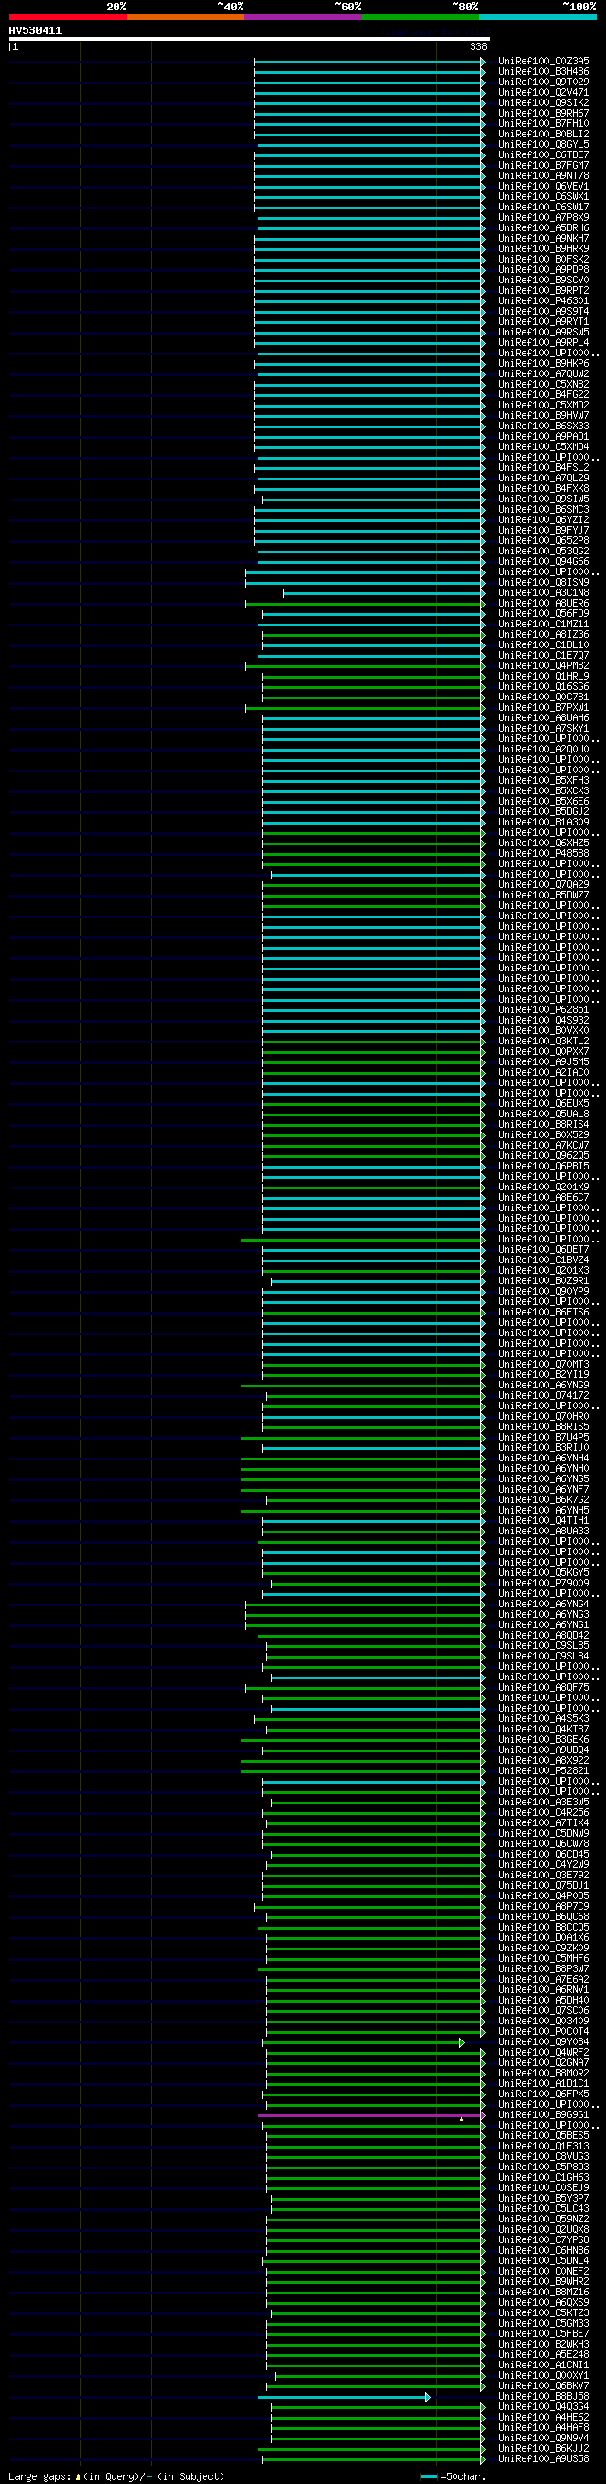Select the UniRef100_A8E6C7 label
The height and width of the screenshot is (2484, 606).
pos(544,1198)
